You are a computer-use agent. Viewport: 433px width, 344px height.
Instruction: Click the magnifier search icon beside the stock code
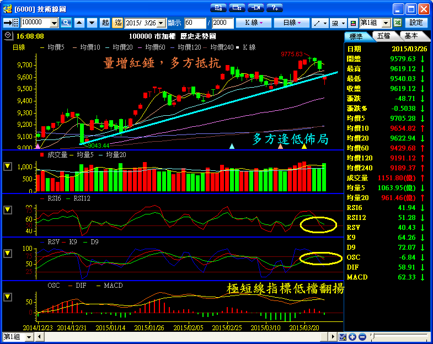[x=66, y=23]
